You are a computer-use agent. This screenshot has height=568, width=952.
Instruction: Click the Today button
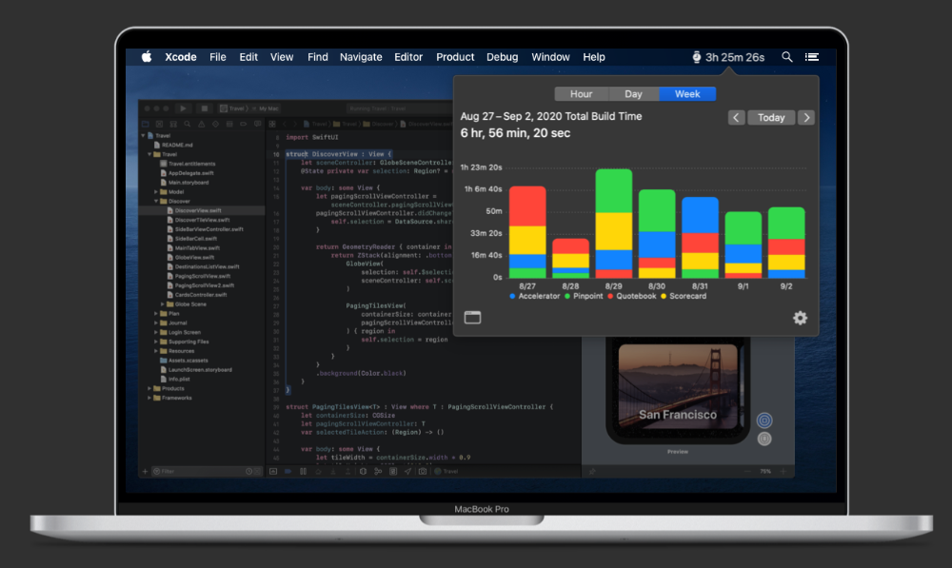point(771,118)
